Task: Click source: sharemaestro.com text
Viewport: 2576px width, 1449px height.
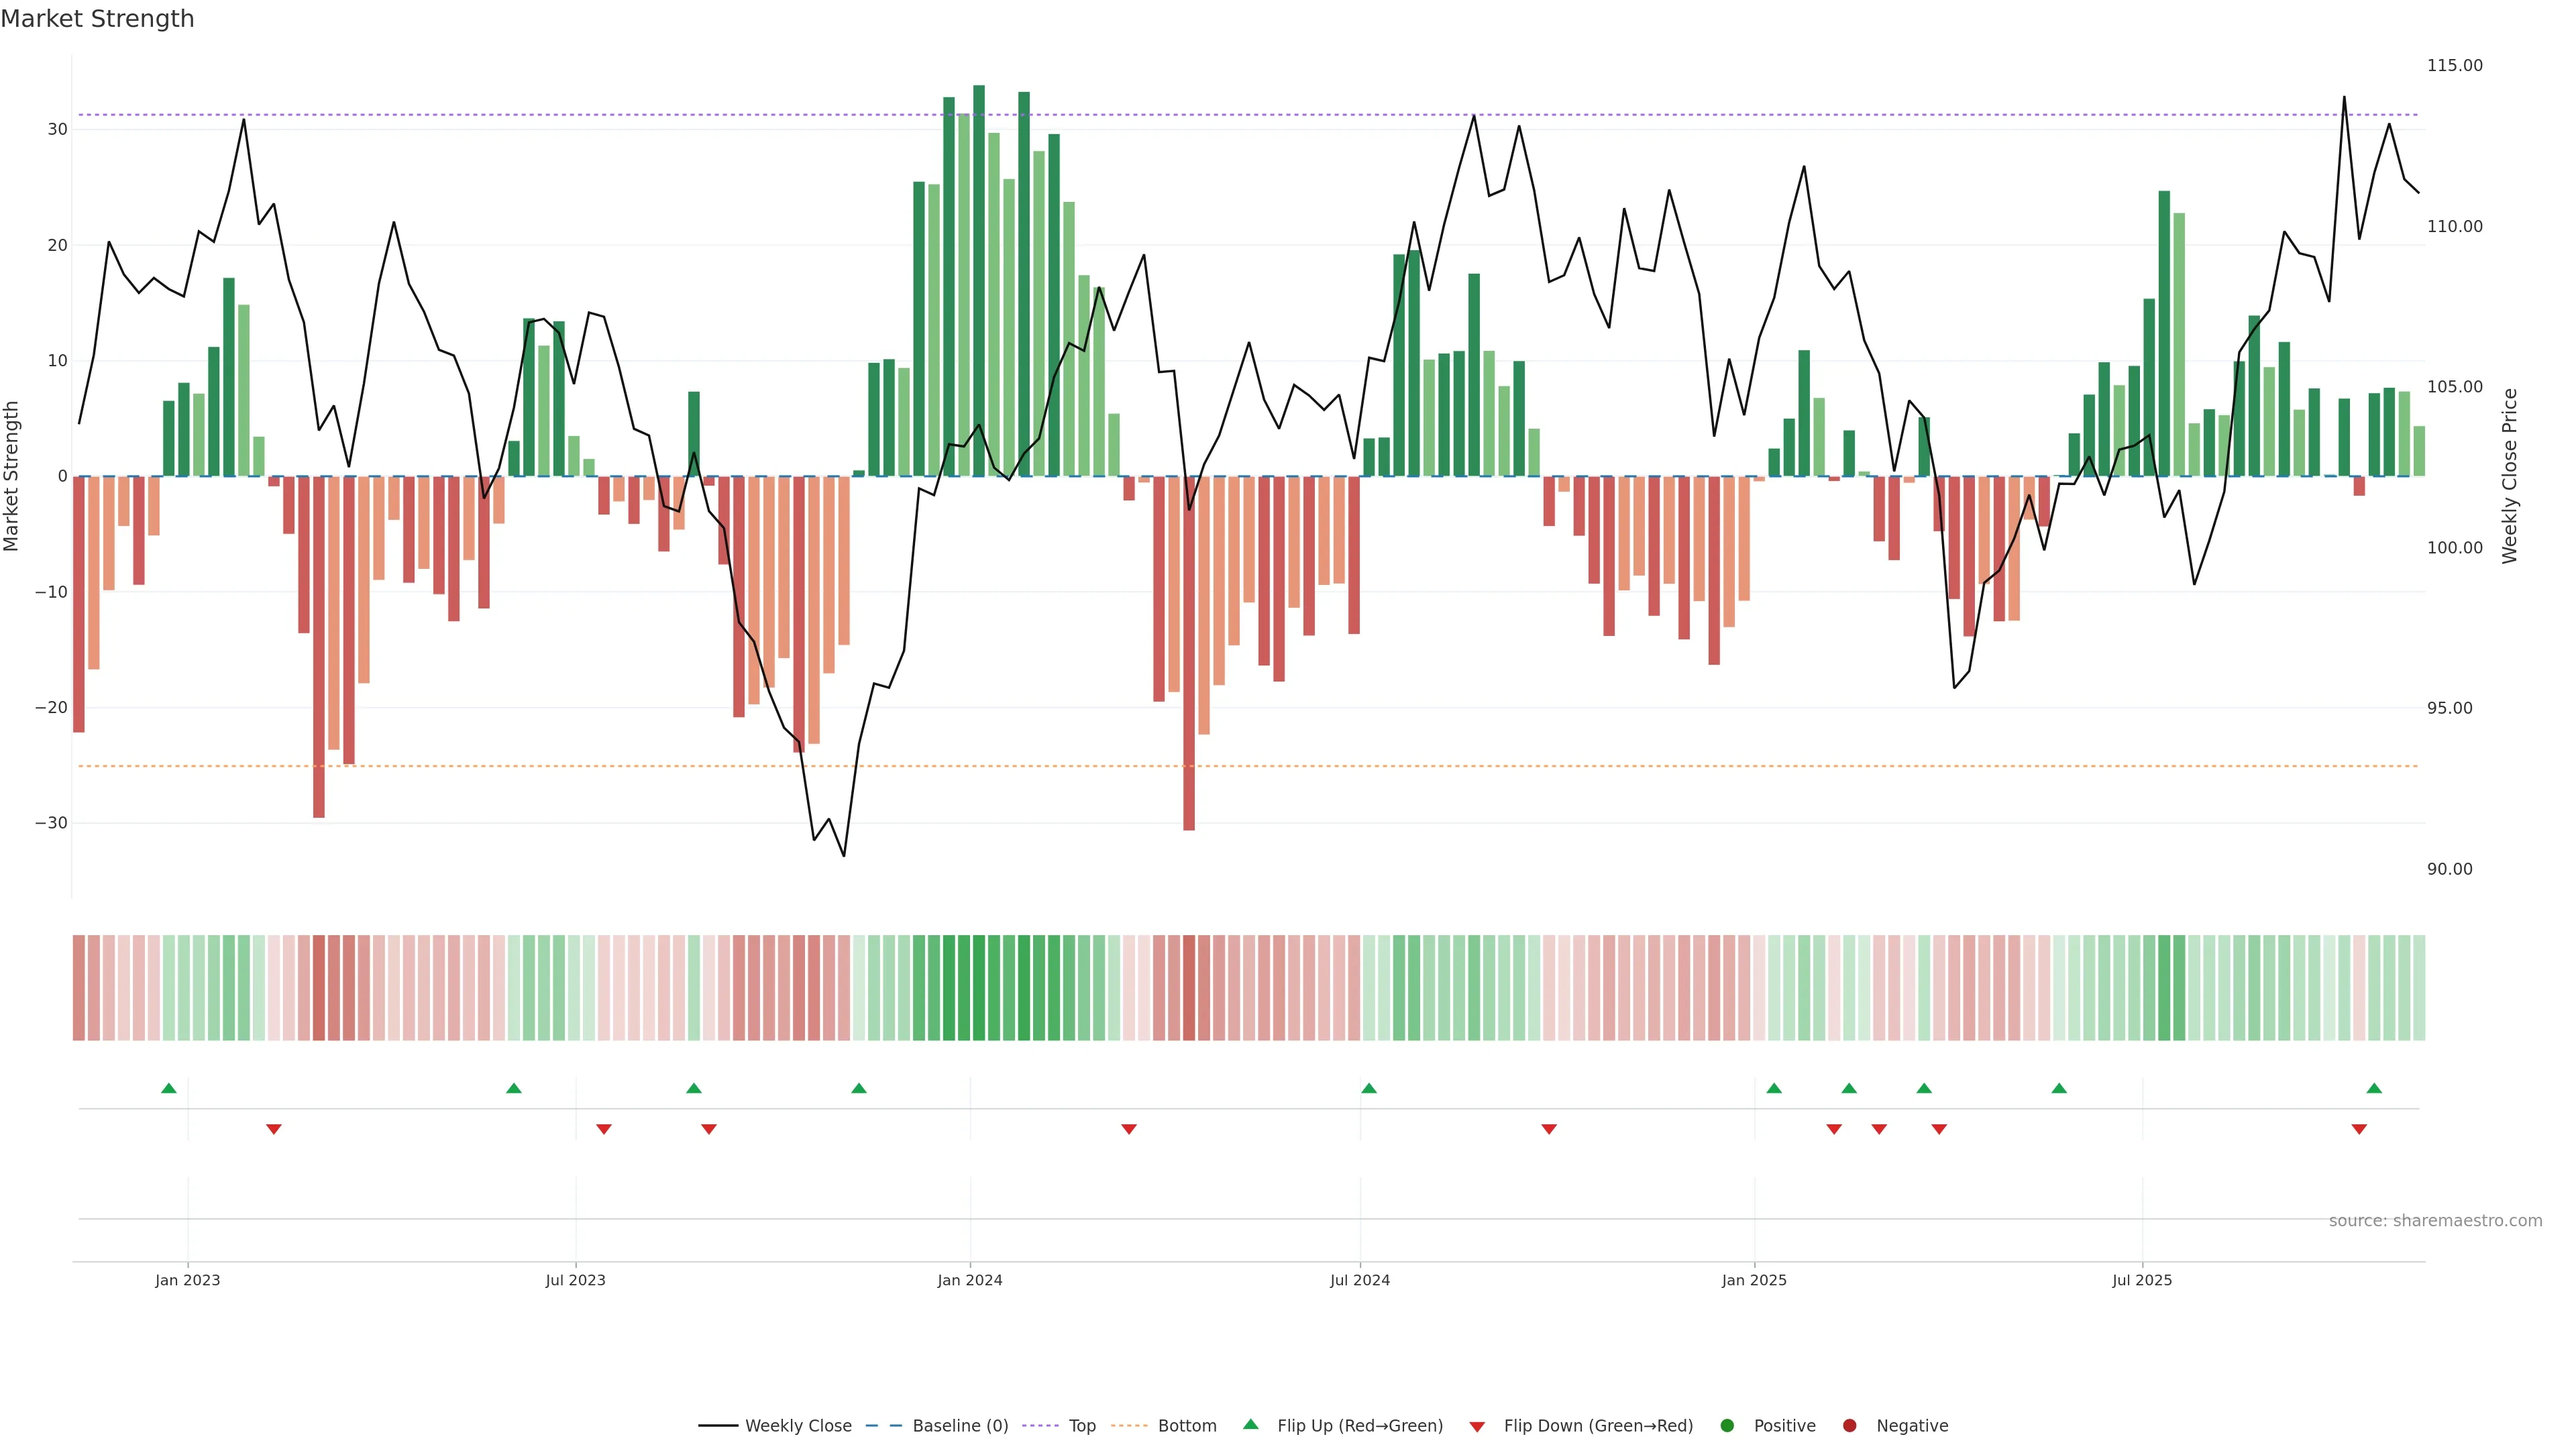Action: click(2435, 1221)
